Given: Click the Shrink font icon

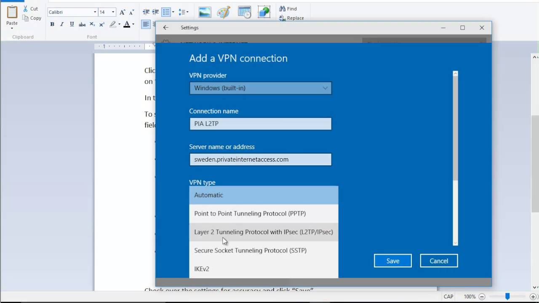Looking at the screenshot, I should coord(132,12).
